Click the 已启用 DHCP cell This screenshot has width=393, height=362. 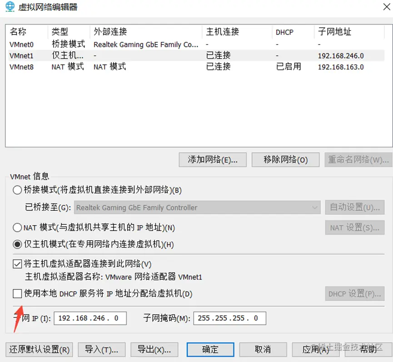click(289, 67)
